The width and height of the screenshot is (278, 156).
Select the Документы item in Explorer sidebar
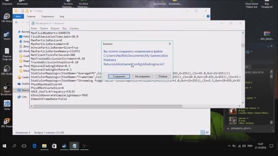coord(24,46)
